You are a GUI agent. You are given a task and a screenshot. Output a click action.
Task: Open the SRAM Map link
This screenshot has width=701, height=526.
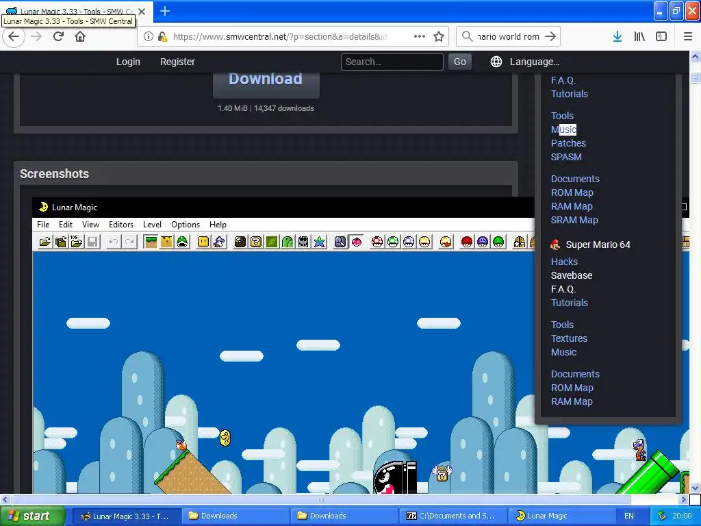[x=574, y=220]
